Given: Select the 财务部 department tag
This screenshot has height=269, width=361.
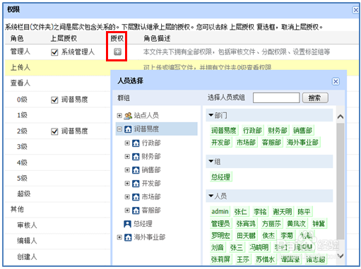Looking at the screenshot, I should pyautogui.click(x=278, y=131).
